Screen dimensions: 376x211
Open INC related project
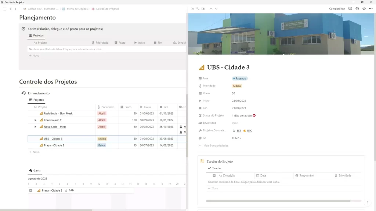[x=247, y=131]
